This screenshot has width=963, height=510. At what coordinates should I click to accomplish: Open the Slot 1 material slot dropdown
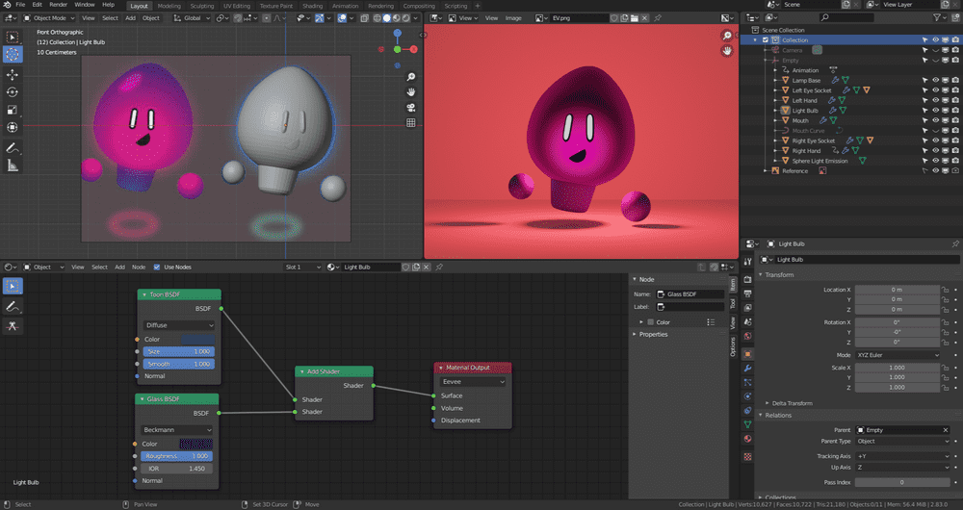pyautogui.click(x=302, y=267)
